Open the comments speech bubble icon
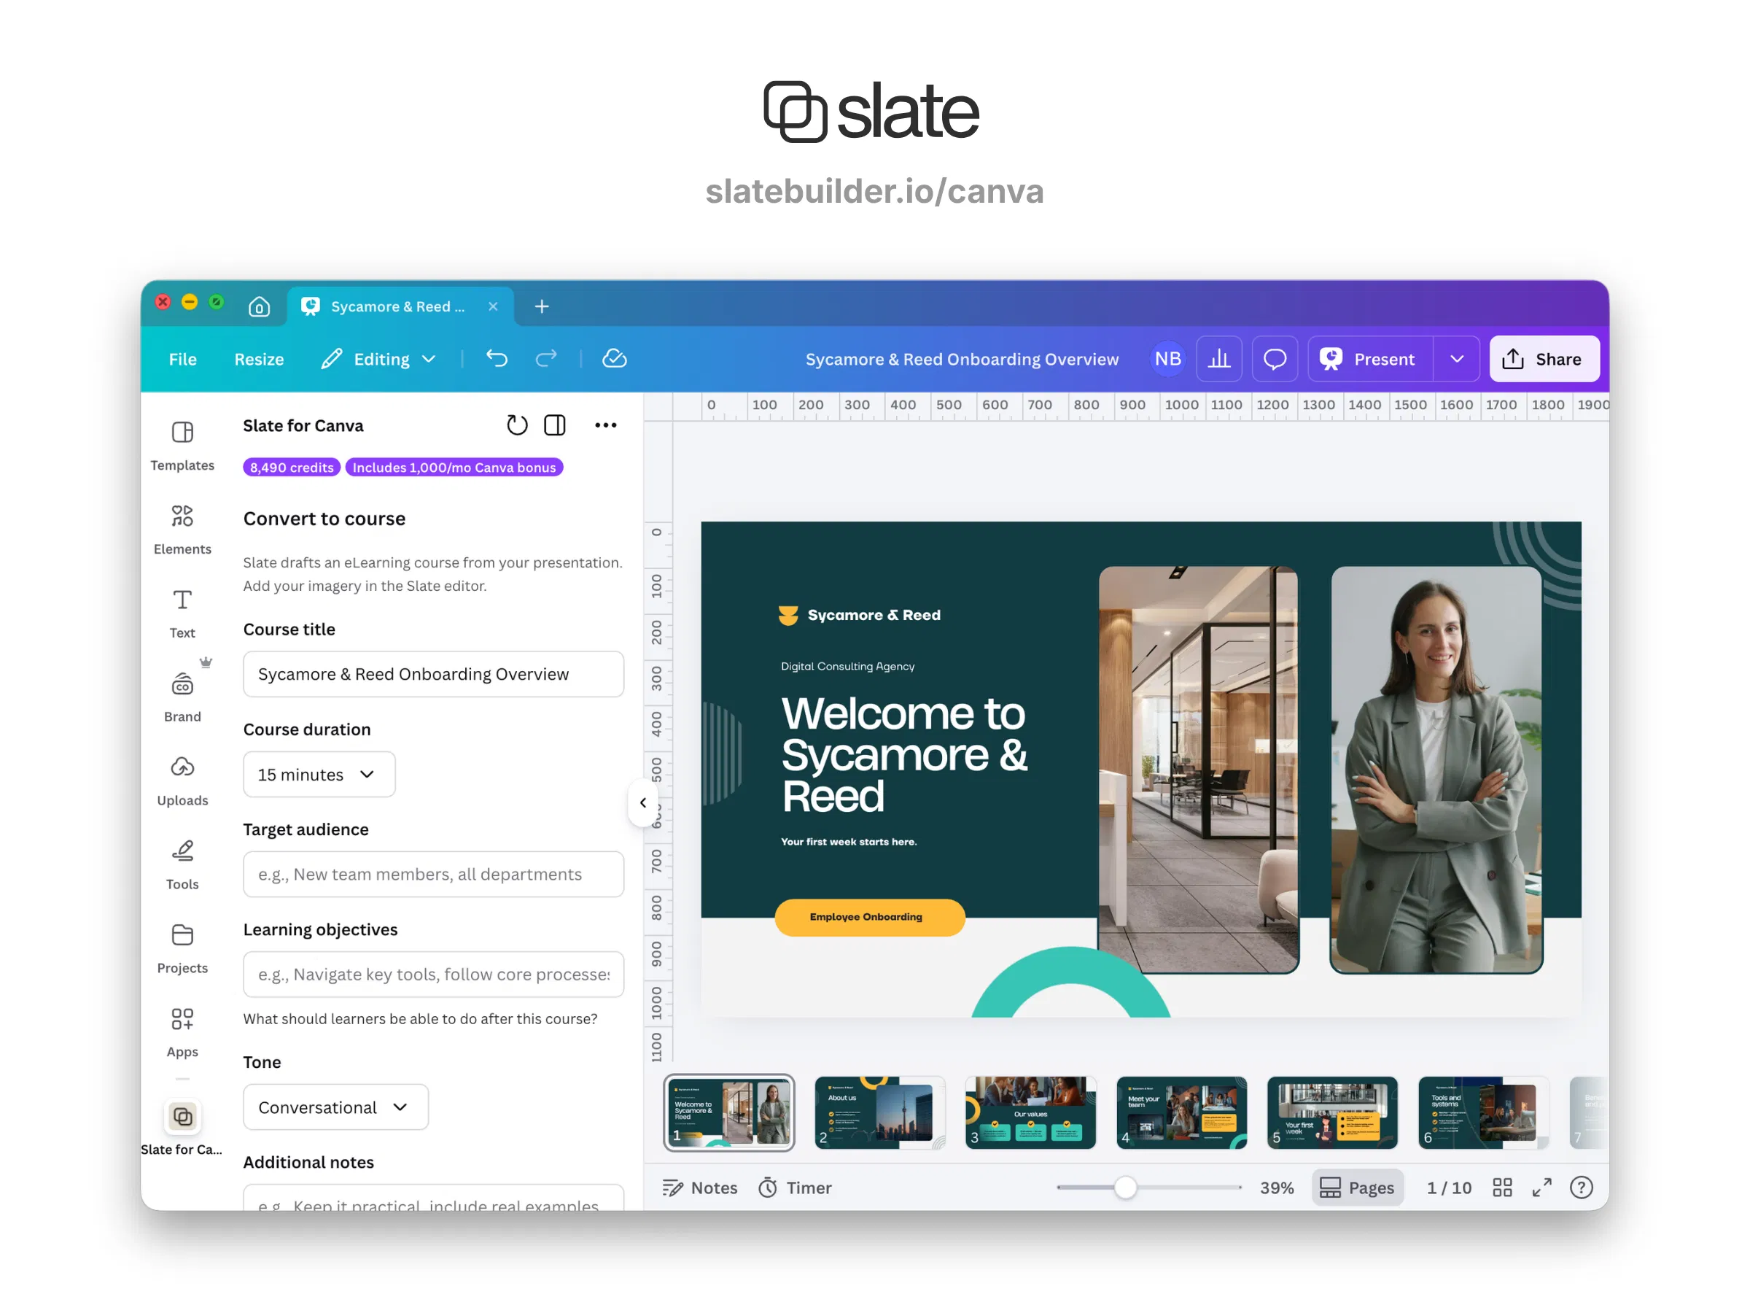1750x1313 pixels. coord(1275,360)
